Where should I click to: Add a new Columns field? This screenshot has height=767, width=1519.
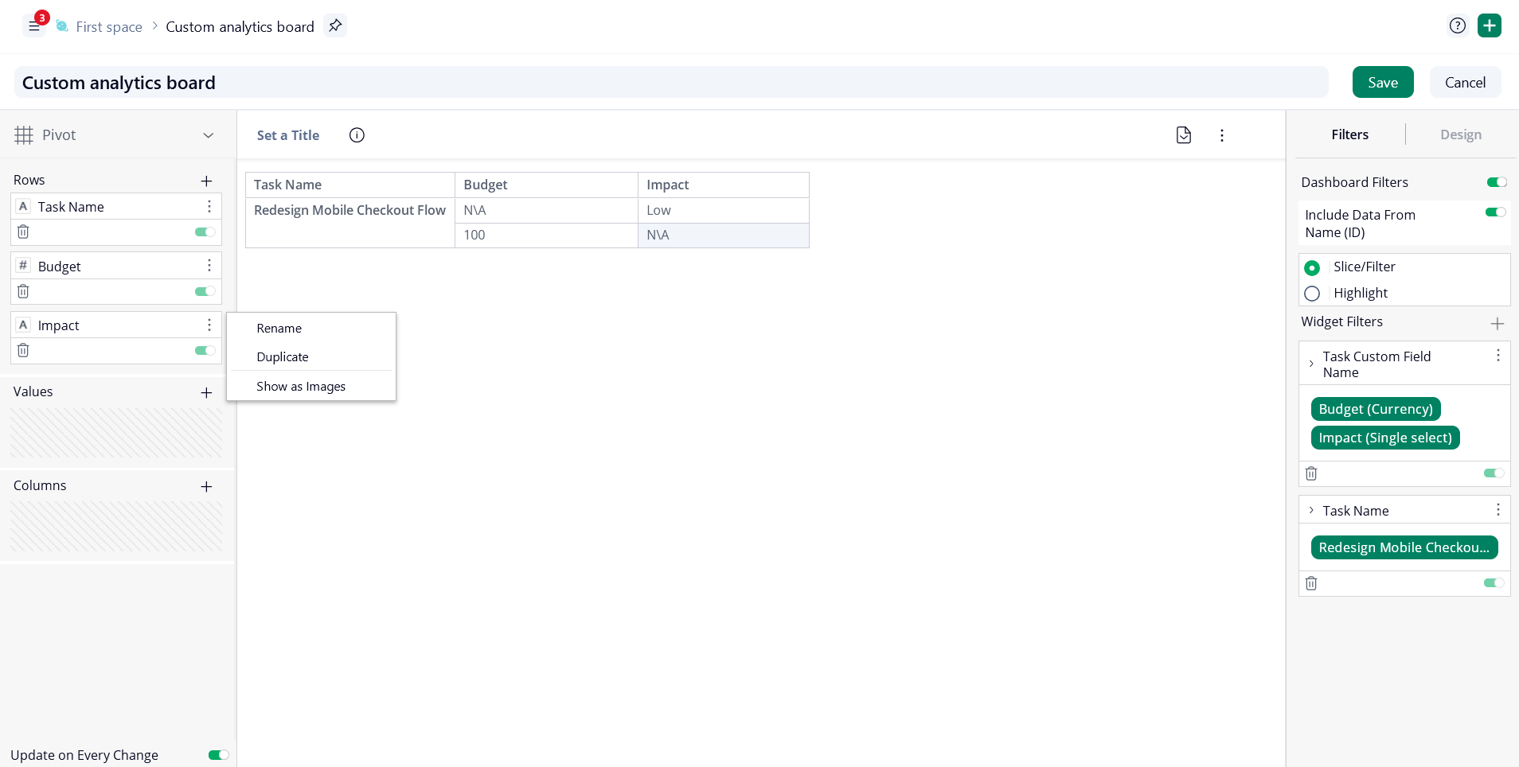[206, 487]
